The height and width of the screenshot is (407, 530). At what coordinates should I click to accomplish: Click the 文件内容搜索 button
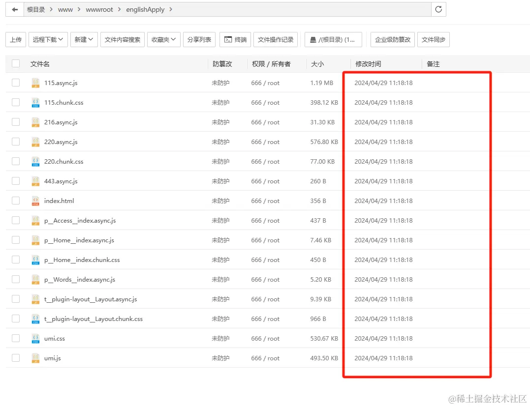click(x=123, y=39)
